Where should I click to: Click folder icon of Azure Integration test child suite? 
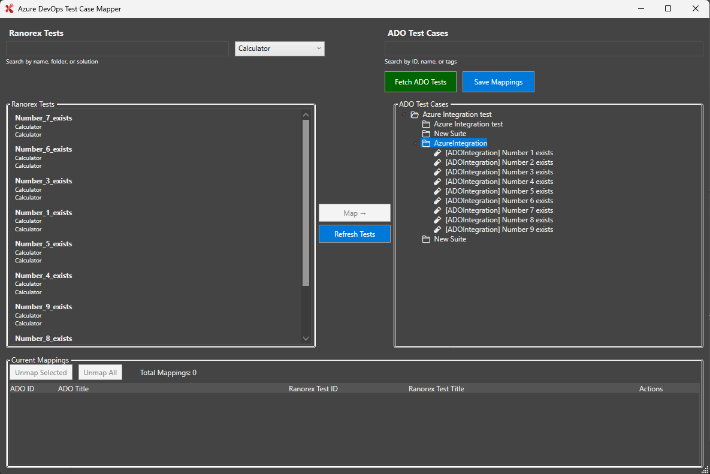pyautogui.click(x=426, y=124)
